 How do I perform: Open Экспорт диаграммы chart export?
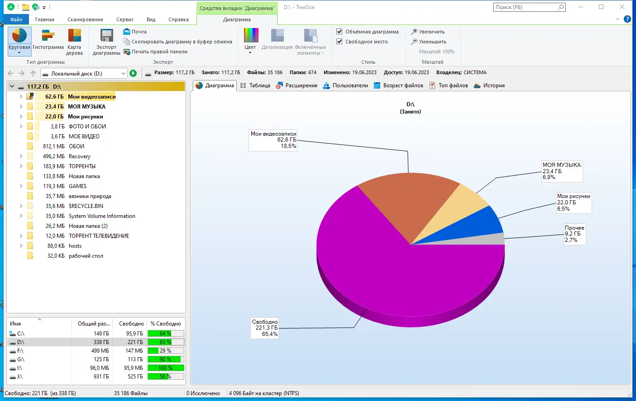pyautogui.click(x=106, y=41)
